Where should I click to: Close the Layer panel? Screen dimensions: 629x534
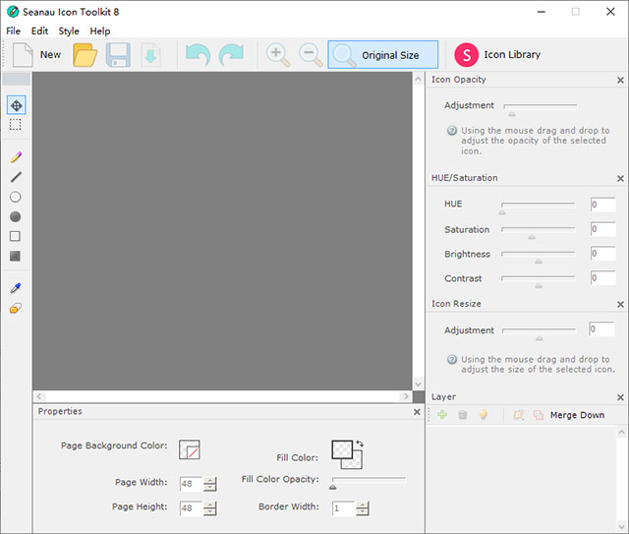coord(620,397)
